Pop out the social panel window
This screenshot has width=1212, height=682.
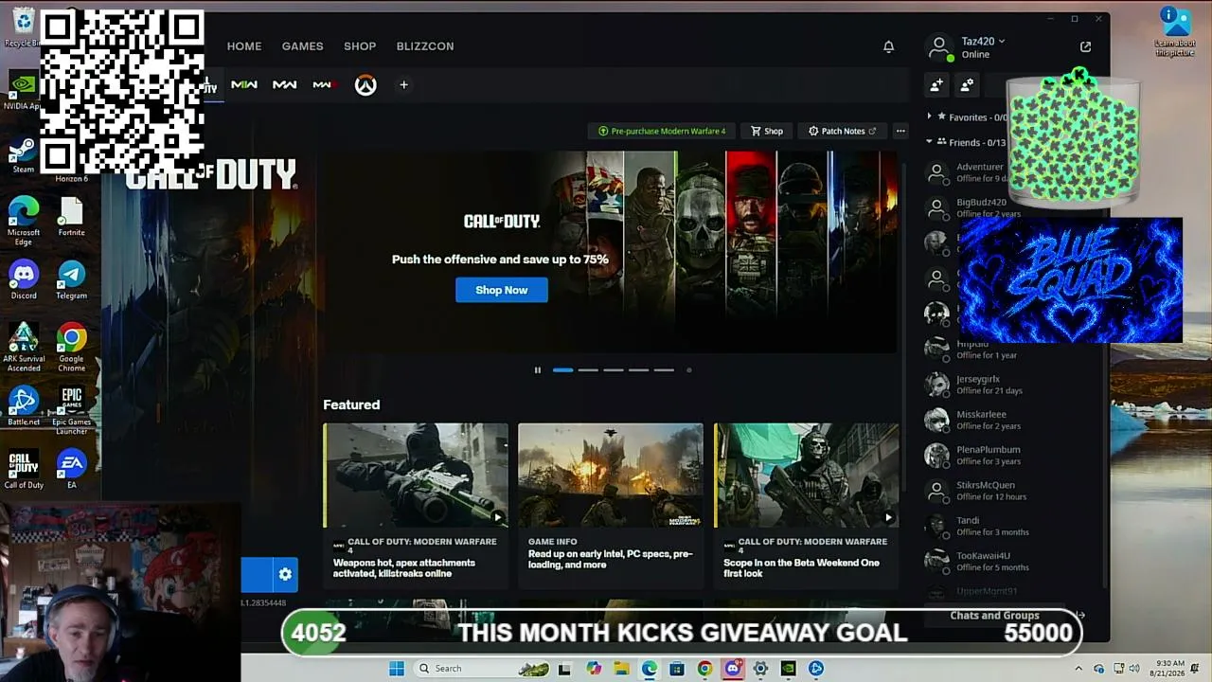coord(1085,46)
